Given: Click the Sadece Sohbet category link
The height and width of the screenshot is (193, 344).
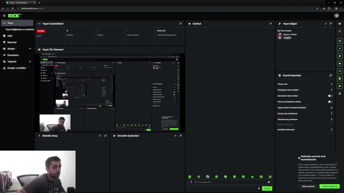Looking at the screenshot, I should pos(290,34).
